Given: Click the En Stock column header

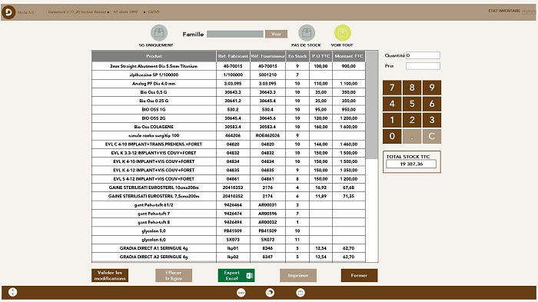Looking at the screenshot, I should [297, 56].
